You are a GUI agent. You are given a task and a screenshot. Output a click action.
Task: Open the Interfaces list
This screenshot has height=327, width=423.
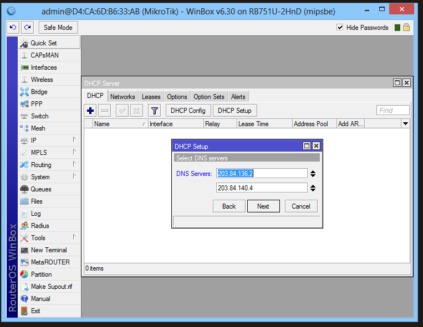(x=49, y=68)
